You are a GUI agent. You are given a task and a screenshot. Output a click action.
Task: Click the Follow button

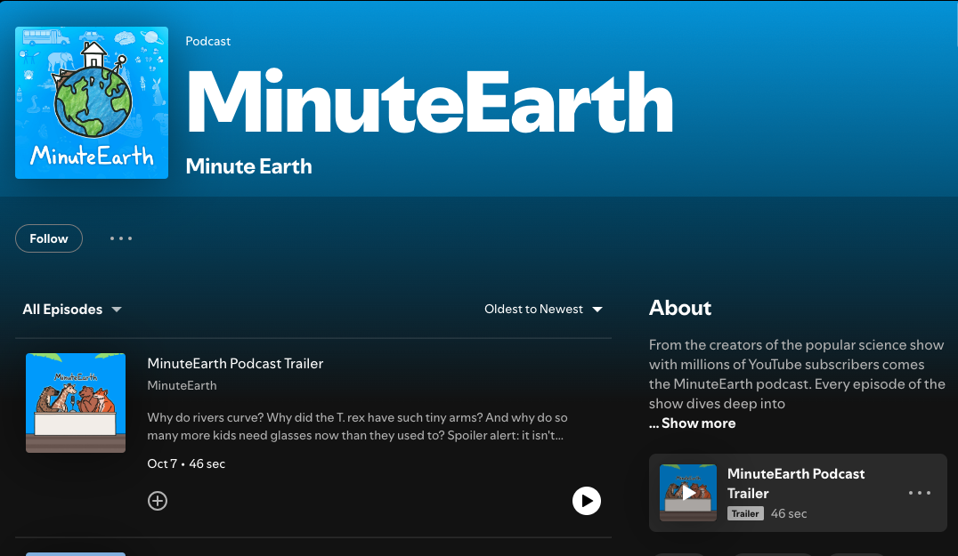49,238
